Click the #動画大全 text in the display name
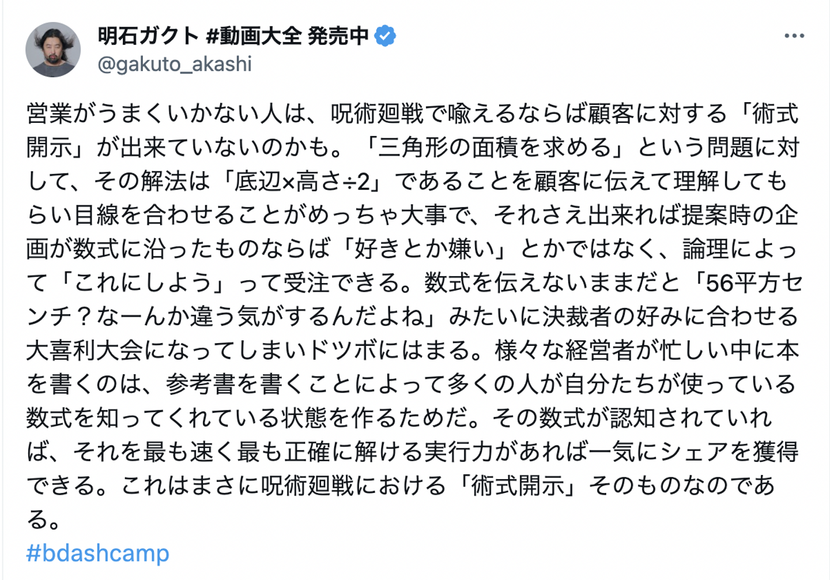830x580 pixels. [254, 36]
